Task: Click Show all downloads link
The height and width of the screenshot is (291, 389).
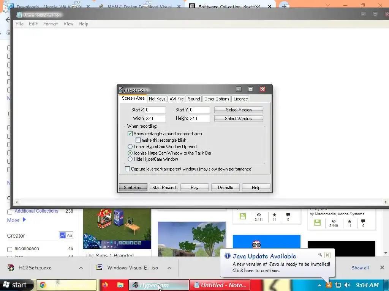Action: [360, 268]
